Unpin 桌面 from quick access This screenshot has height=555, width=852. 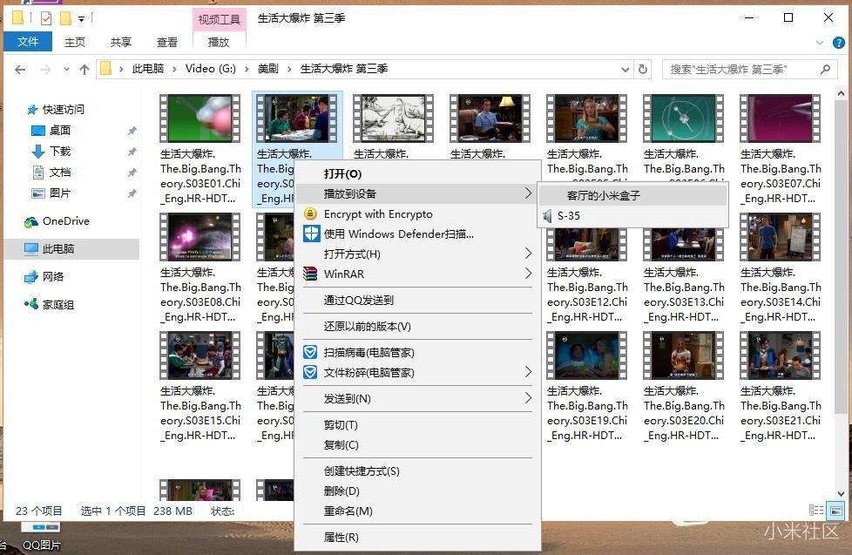pyautogui.click(x=132, y=131)
